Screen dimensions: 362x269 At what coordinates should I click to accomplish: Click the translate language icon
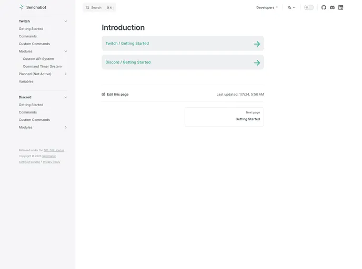[x=289, y=7]
